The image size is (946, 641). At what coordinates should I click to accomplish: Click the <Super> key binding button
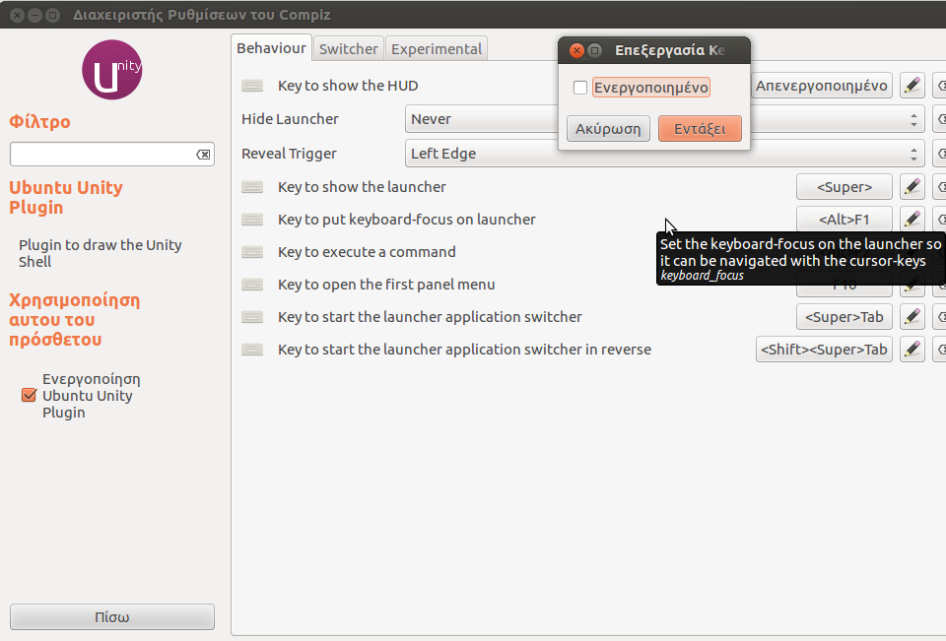click(x=845, y=187)
